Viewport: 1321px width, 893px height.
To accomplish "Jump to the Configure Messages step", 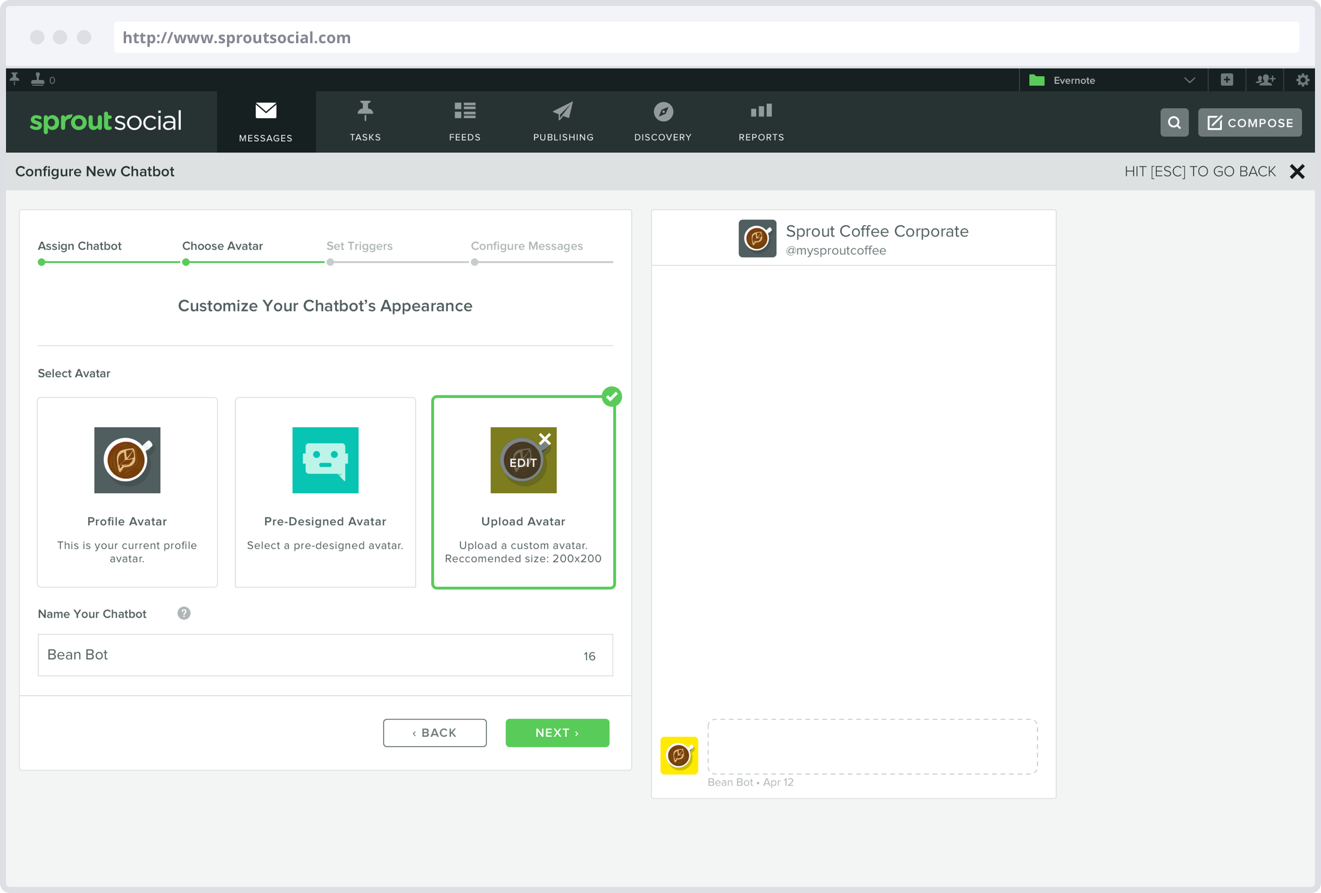I will tap(527, 246).
